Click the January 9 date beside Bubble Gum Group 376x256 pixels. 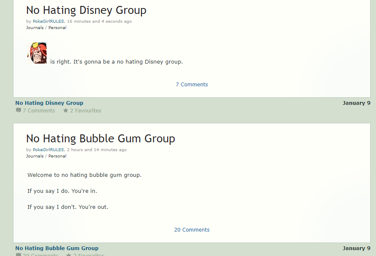[x=356, y=248]
